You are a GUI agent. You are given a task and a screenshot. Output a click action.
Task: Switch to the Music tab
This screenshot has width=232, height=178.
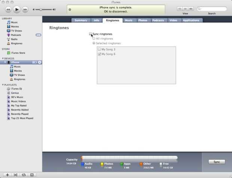(129, 21)
